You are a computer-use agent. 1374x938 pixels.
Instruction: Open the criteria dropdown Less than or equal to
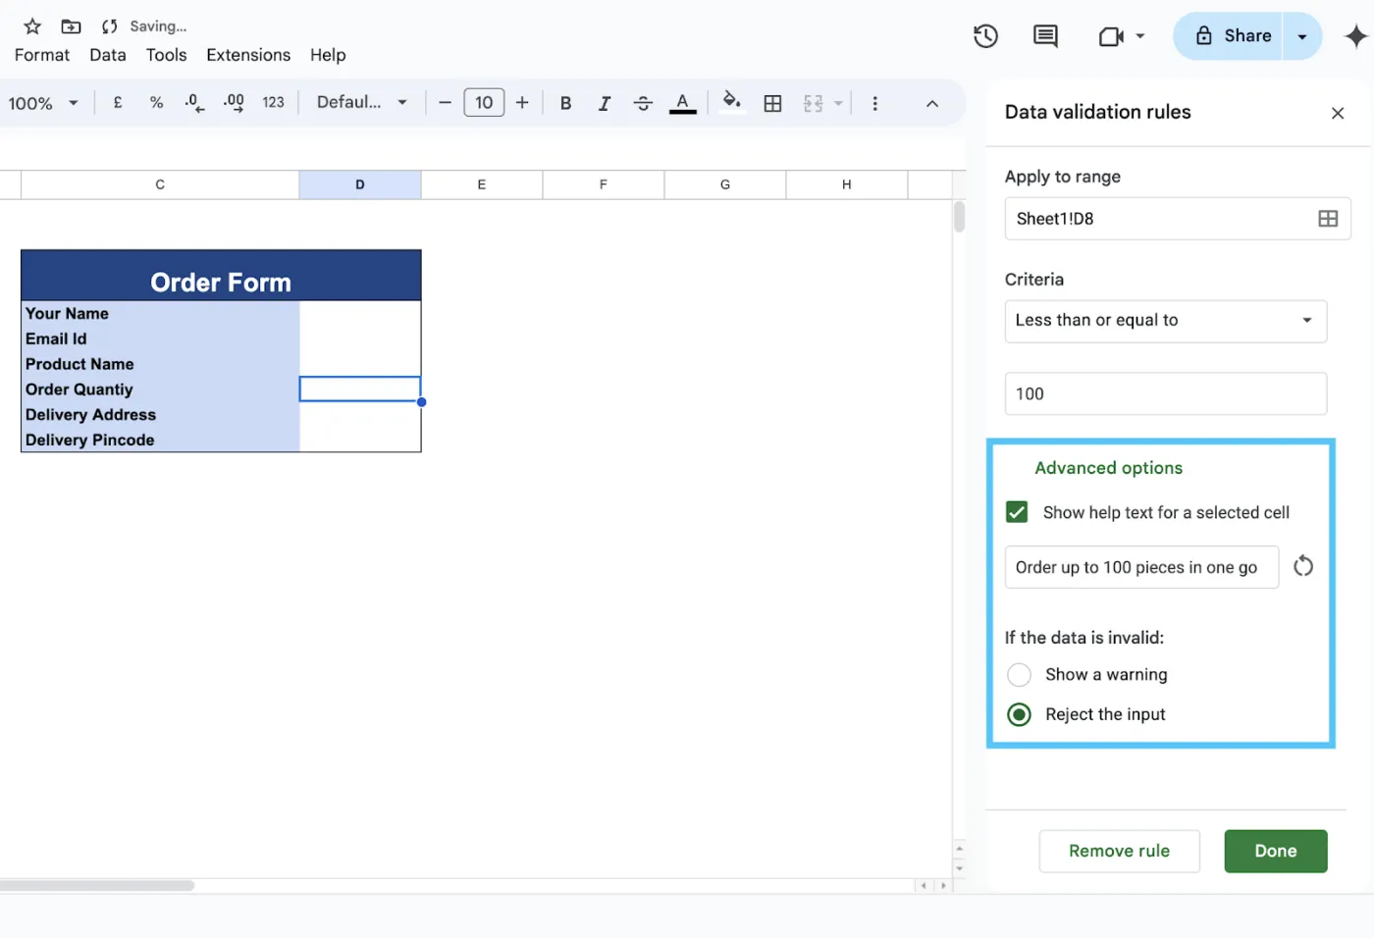pos(1165,321)
